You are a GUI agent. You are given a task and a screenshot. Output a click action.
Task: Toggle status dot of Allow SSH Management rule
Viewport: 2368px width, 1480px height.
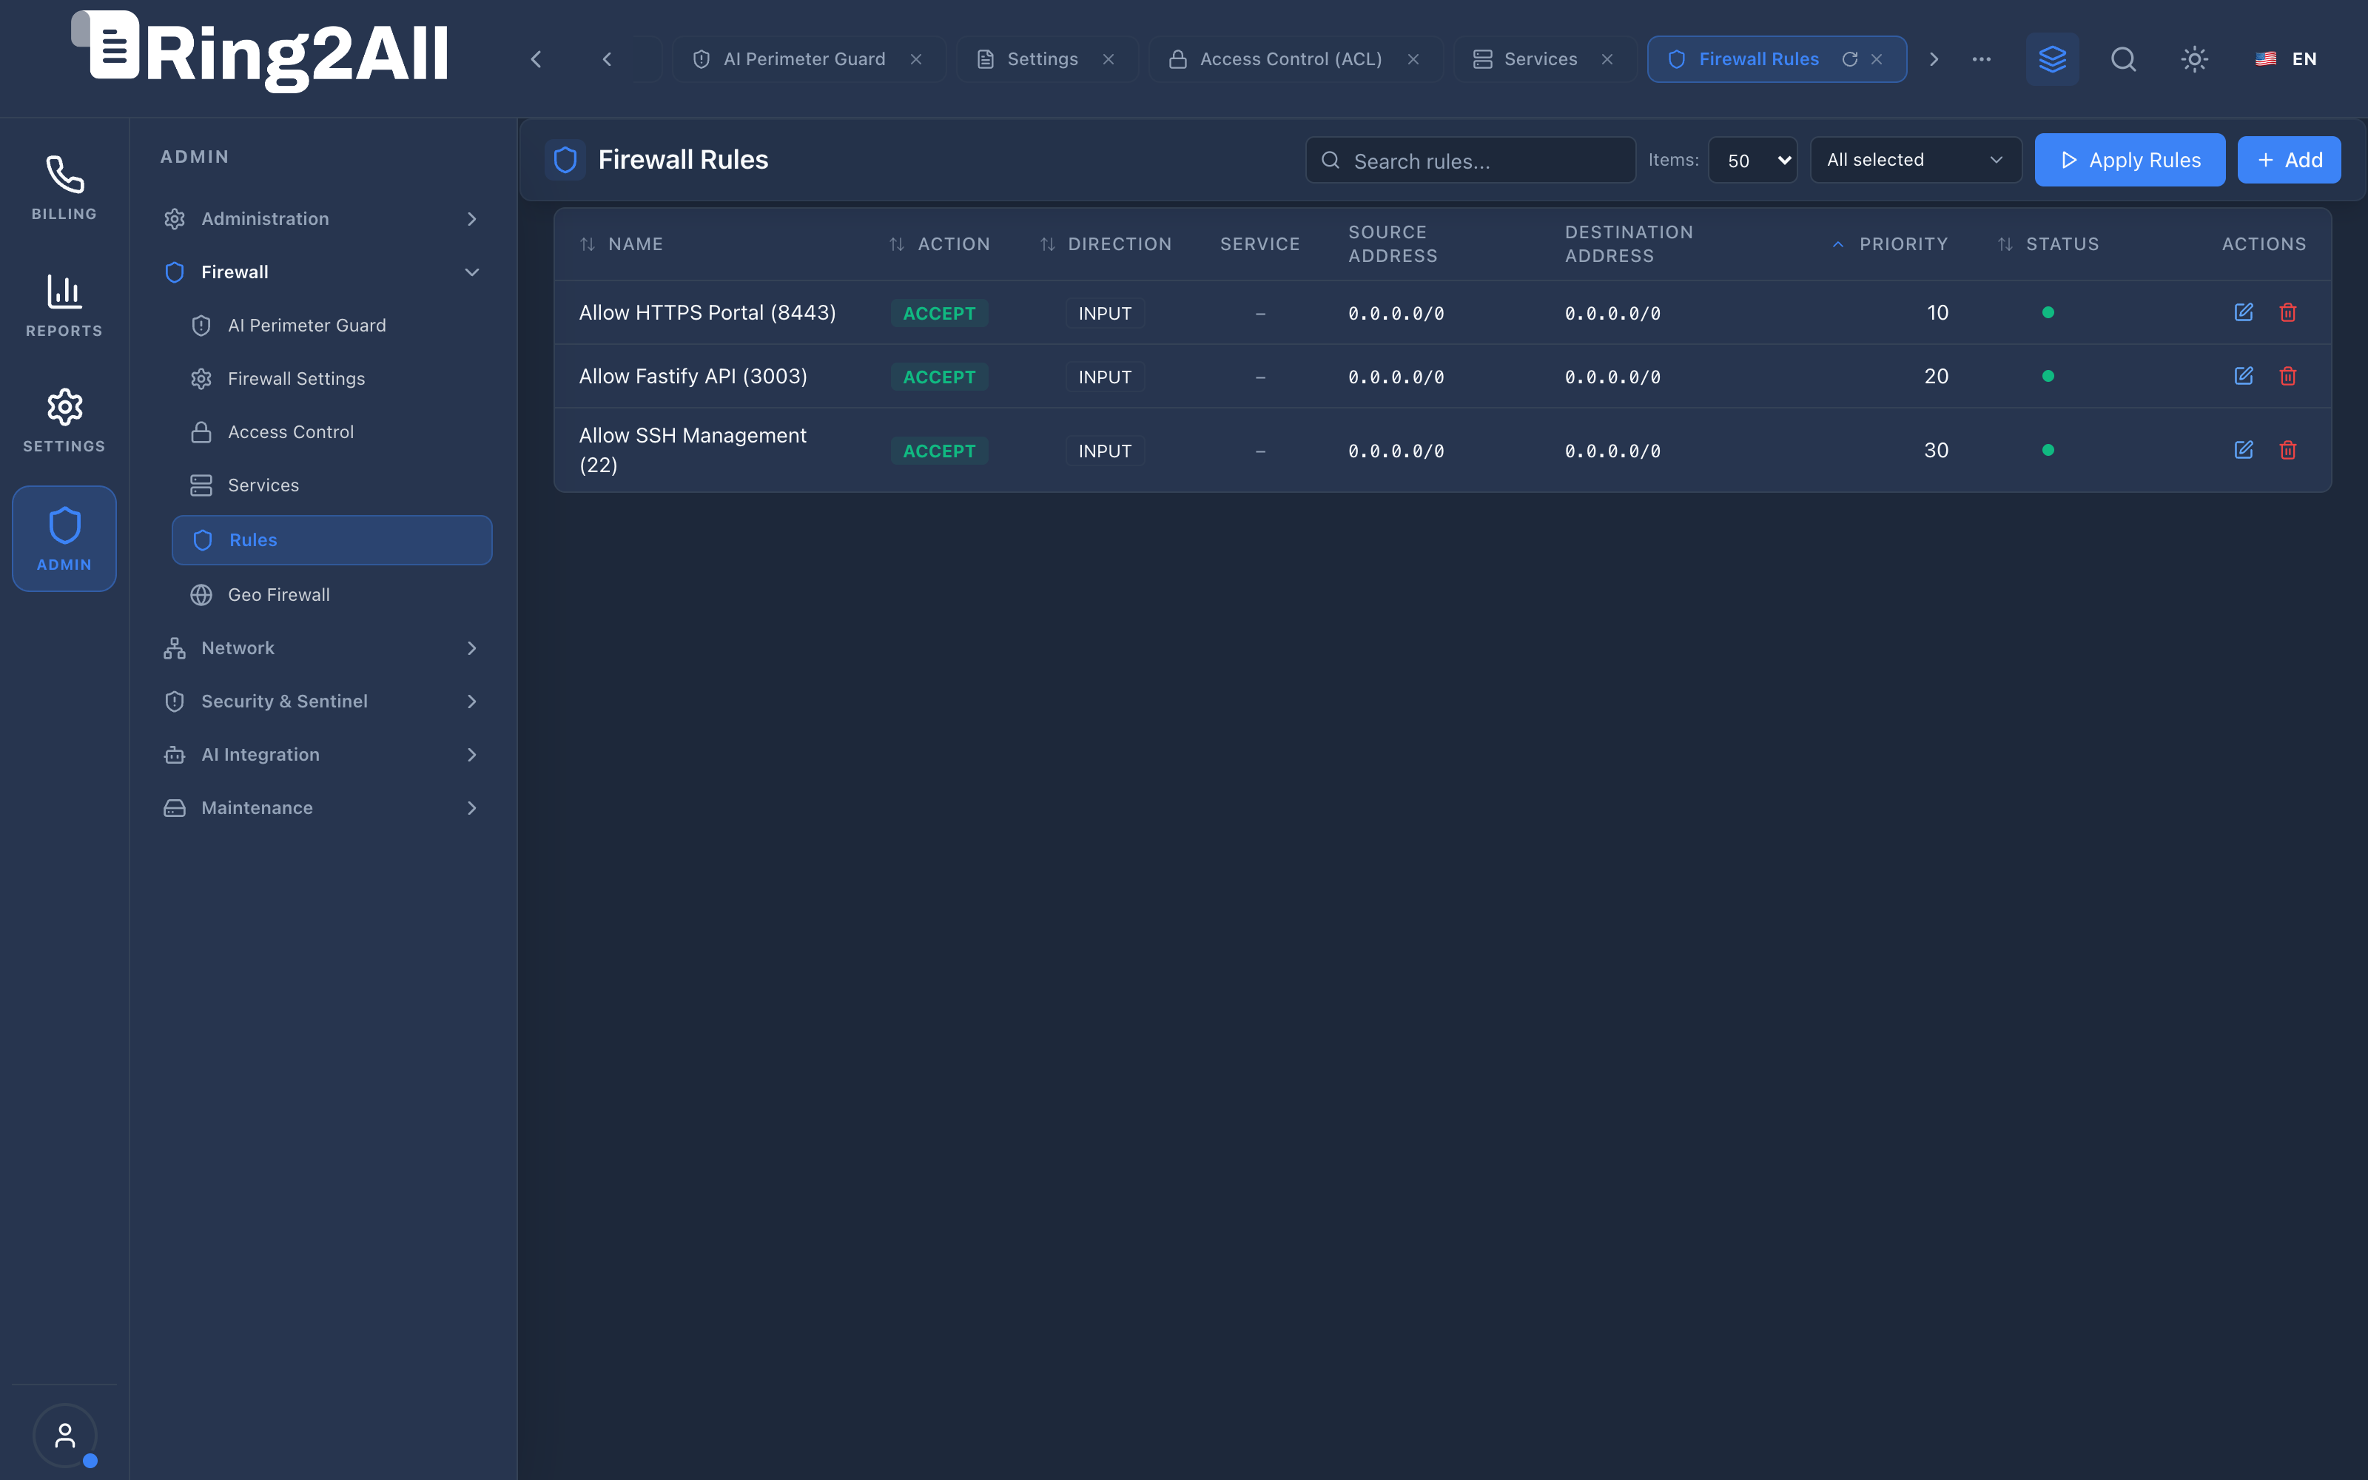coord(2048,450)
